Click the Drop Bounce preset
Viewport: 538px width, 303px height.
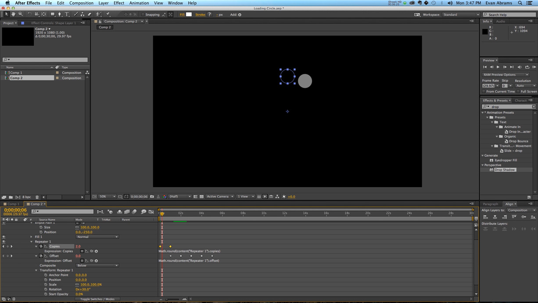[519, 141]
